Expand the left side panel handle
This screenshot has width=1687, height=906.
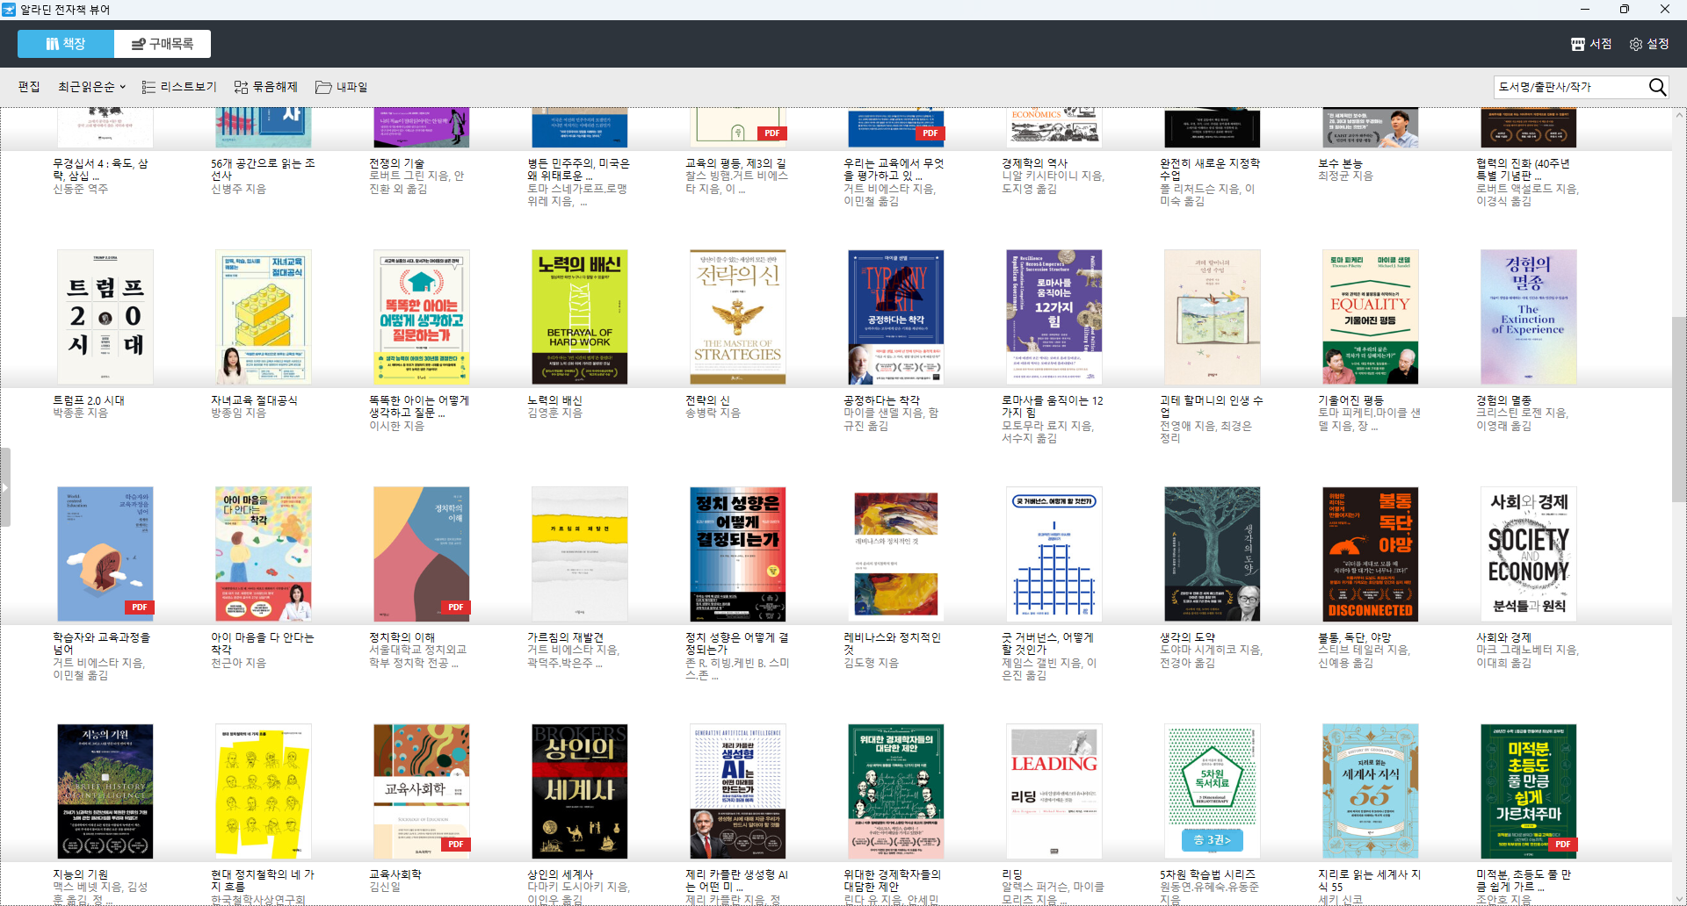click(5, 487)
